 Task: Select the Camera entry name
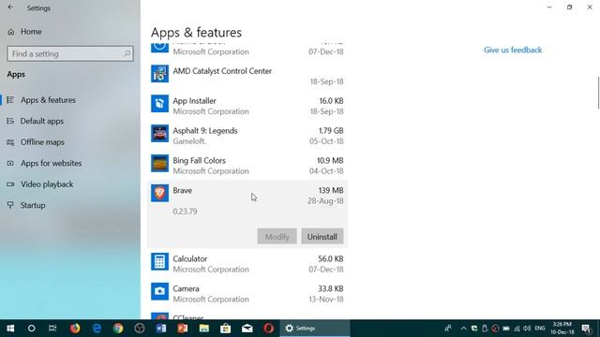point(186,288)
